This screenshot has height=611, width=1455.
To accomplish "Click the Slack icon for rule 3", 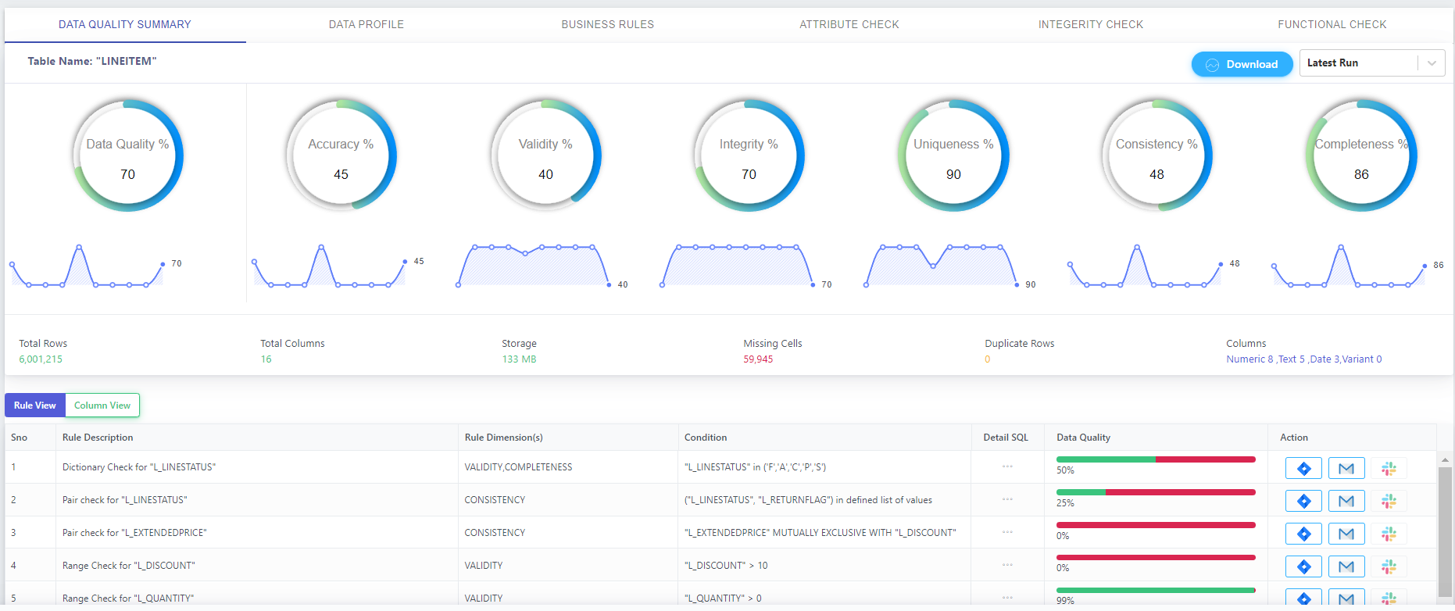I will pos(1389,534).
